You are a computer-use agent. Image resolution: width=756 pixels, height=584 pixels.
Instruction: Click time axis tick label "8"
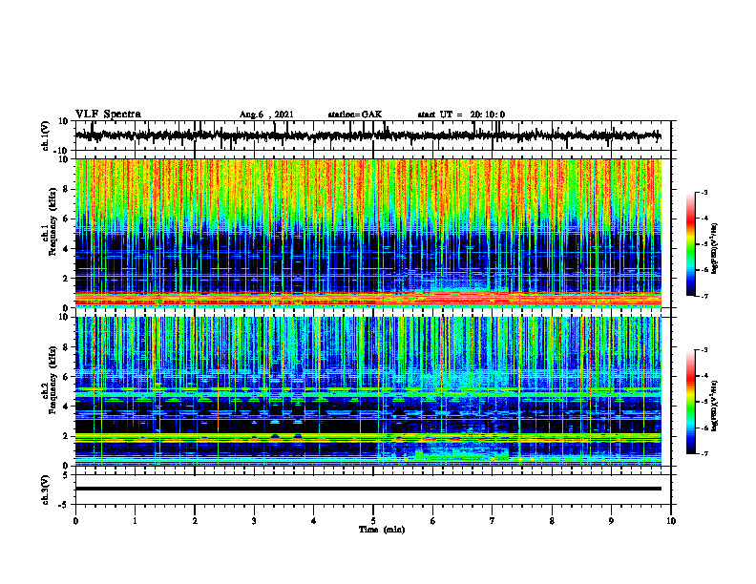click(x=552, y=521)
